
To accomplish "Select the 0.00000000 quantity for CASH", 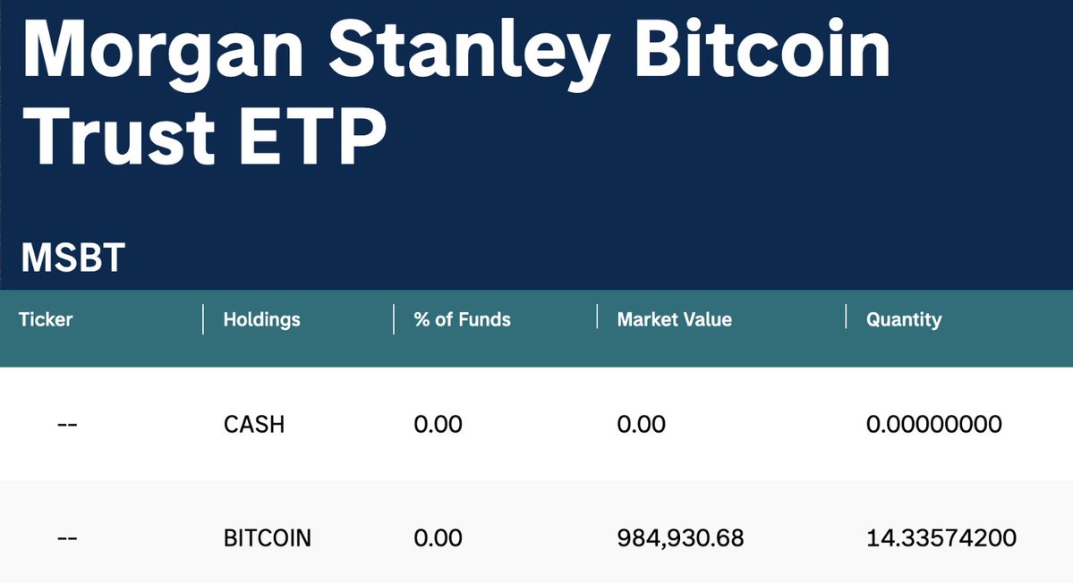I will 933,424.
